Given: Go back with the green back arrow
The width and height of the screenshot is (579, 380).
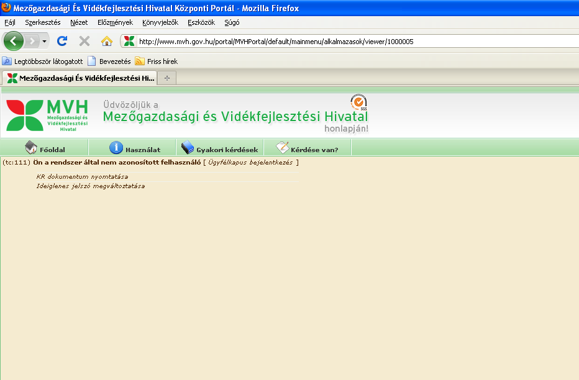Looking at the screenshot, I should pos(13,41).
